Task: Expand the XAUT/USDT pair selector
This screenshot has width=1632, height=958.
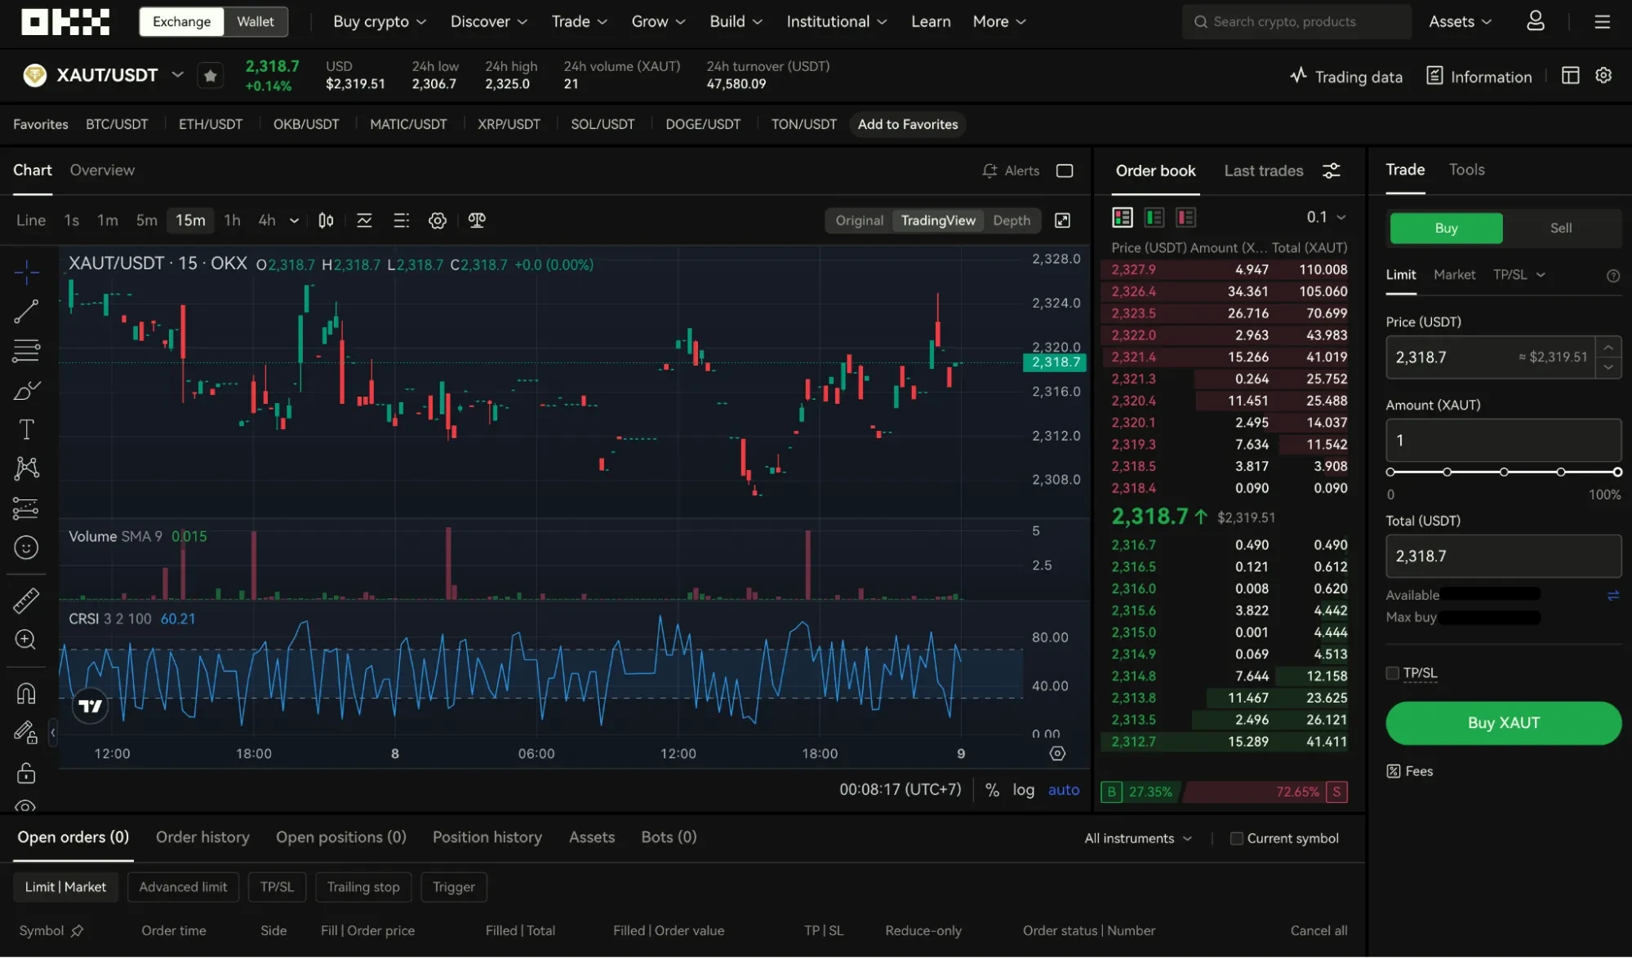Action: (x=177, y=75)
